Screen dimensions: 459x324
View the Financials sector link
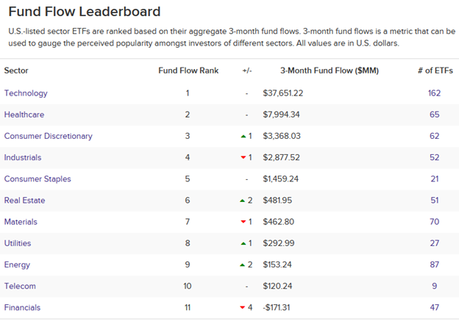point(22,307)
